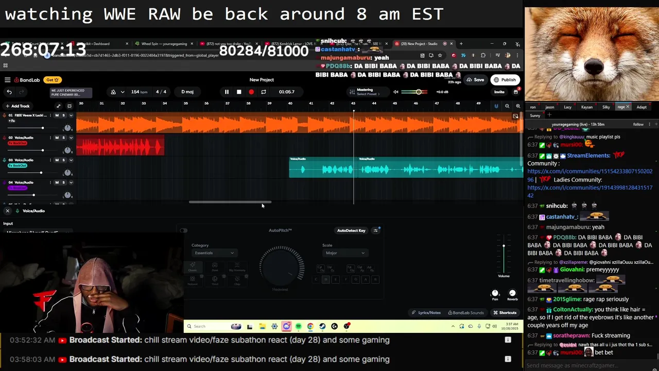Mute track 03 Voice/Audio
The width and height of the screenshot is (659, 371).
pyautogui.click(x=57, y=160)
